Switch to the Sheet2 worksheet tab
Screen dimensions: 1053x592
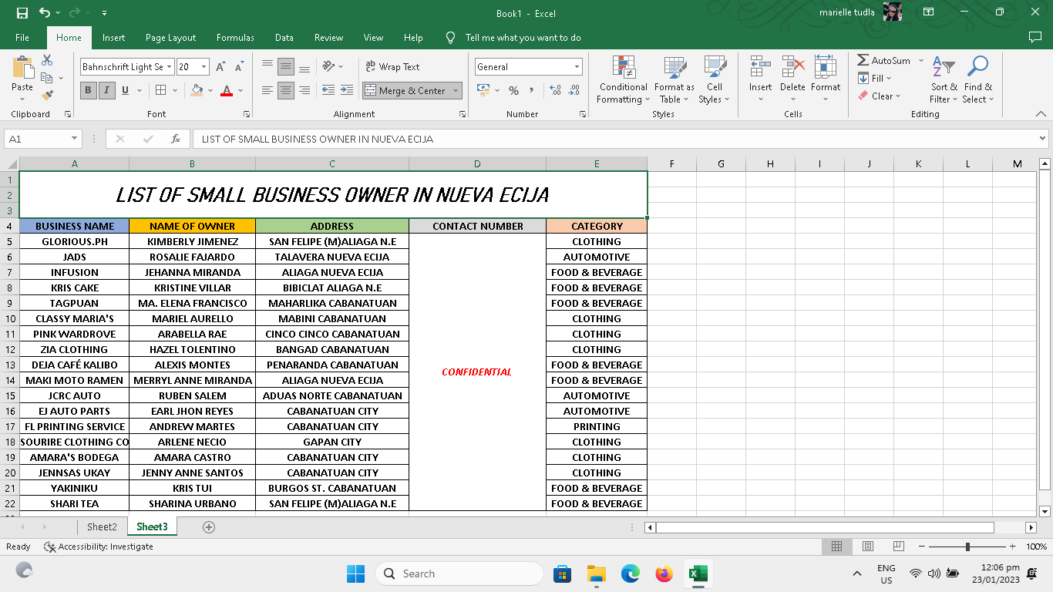(x=102, y=527)
